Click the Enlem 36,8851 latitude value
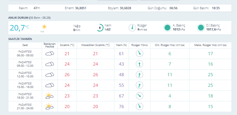Screen dimensions: 237x115 pyautogui.click(x=81, y=8)
